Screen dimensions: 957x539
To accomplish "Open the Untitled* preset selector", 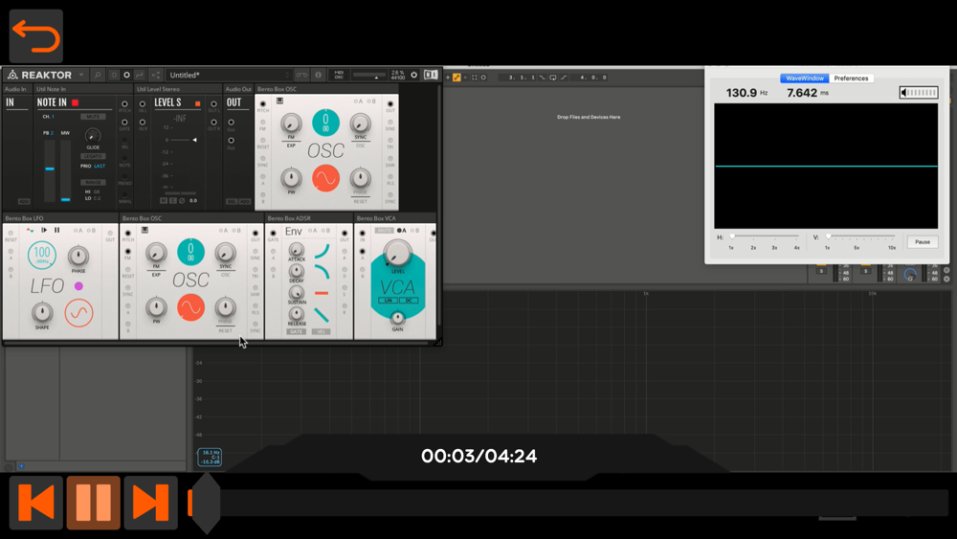I will point(229,75).
